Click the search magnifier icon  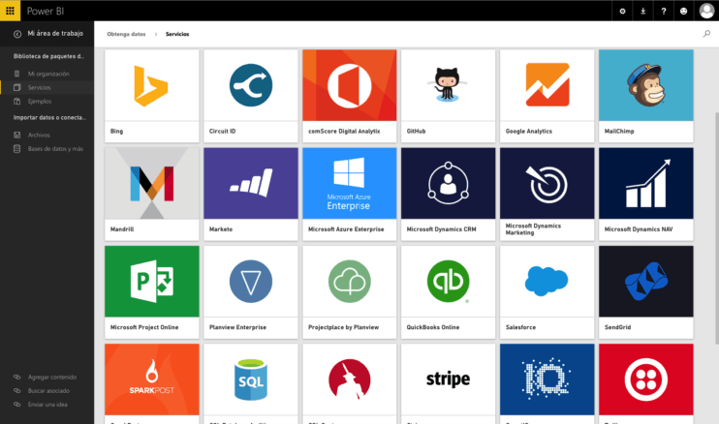point(706,34)
